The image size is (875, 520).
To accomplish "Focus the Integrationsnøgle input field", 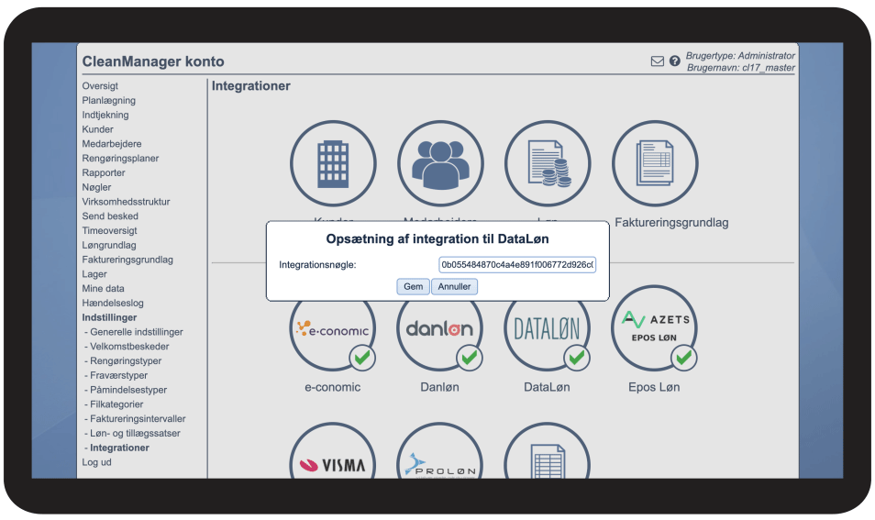I will pyautogui.click(x=517, y=264).
